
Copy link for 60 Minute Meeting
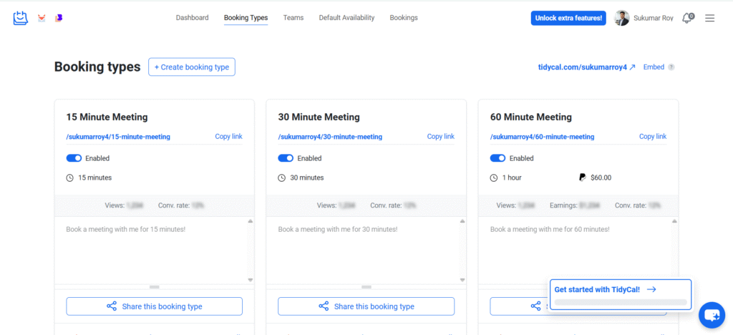[x=652, y=137]
